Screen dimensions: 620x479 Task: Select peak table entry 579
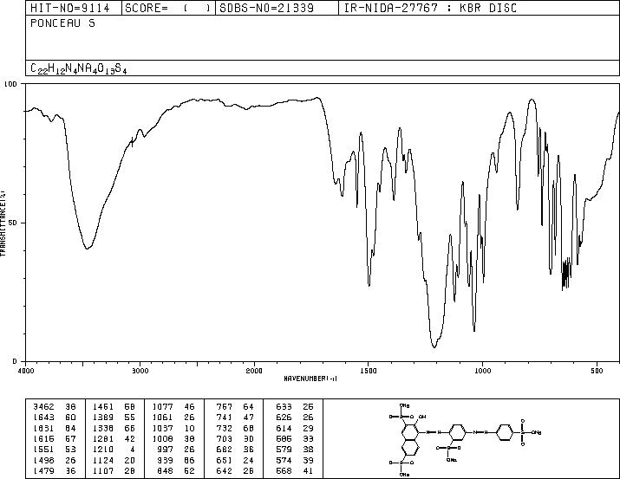click(x=284, y=450)
